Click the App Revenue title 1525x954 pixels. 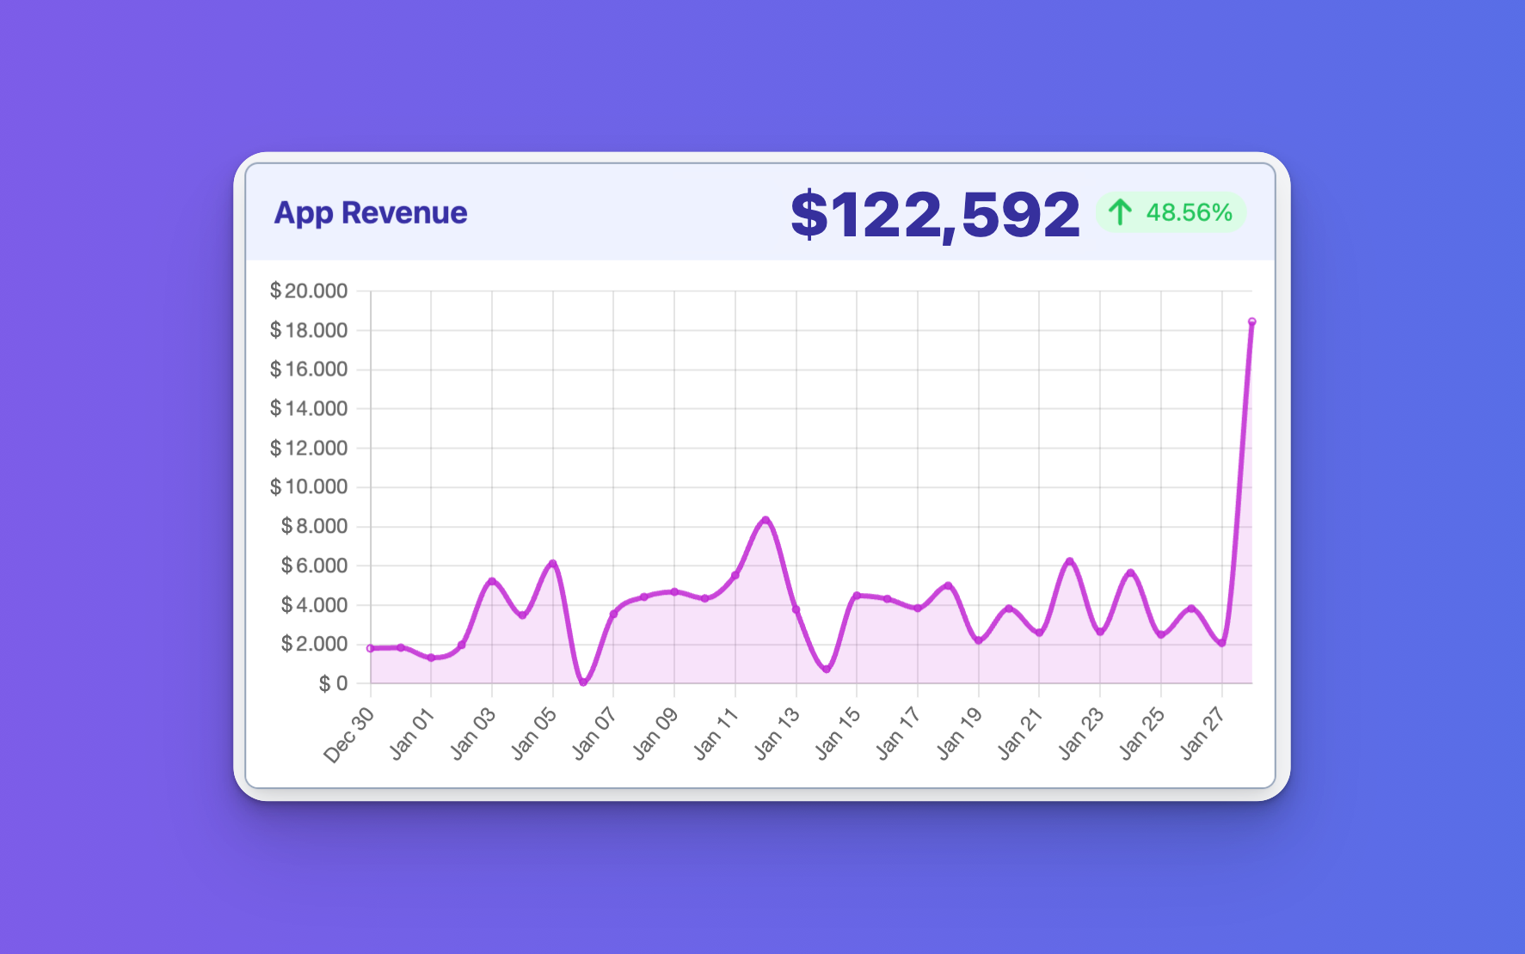[x=371, y=213]
